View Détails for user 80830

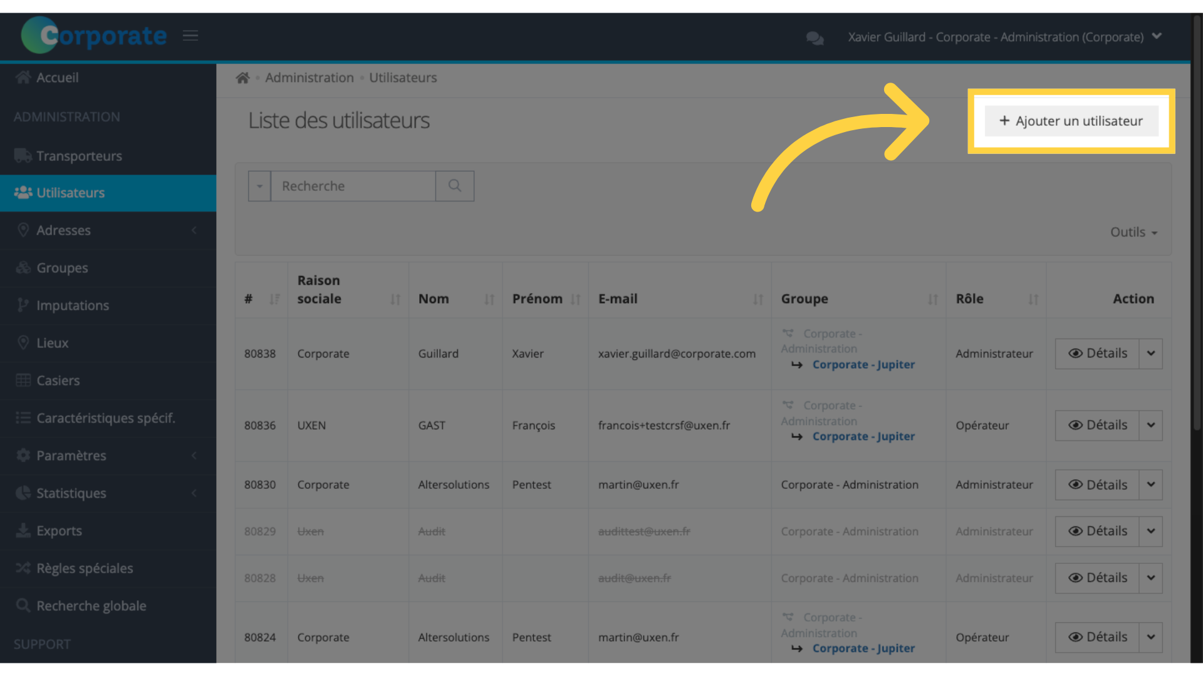pos(1097,485)
